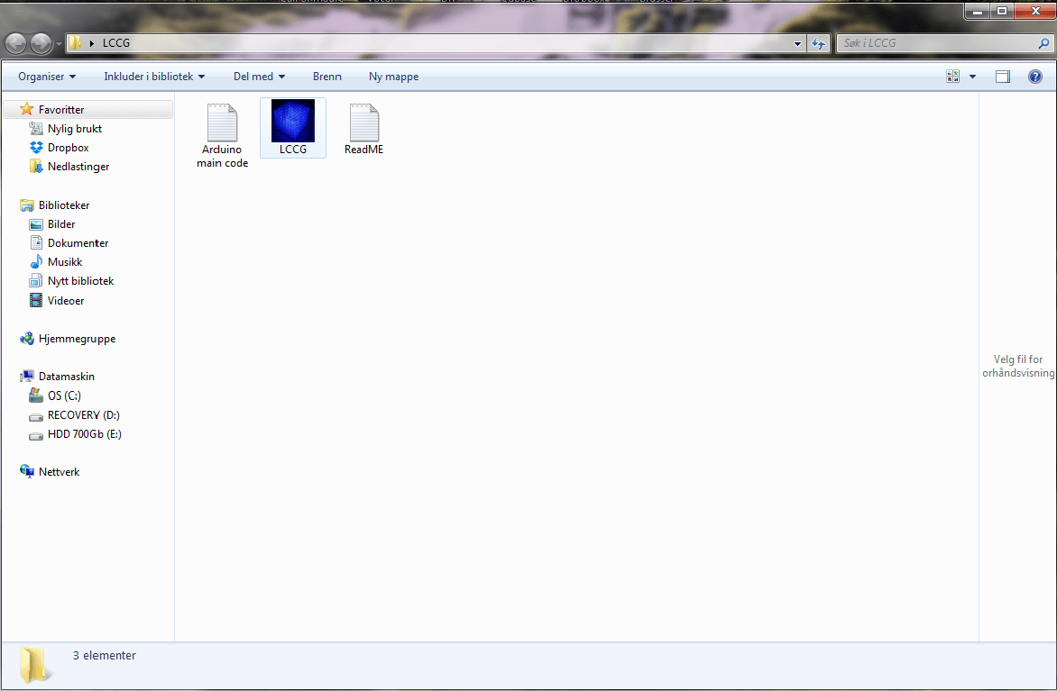Open the RECOVERY (D:) drive

75,414
